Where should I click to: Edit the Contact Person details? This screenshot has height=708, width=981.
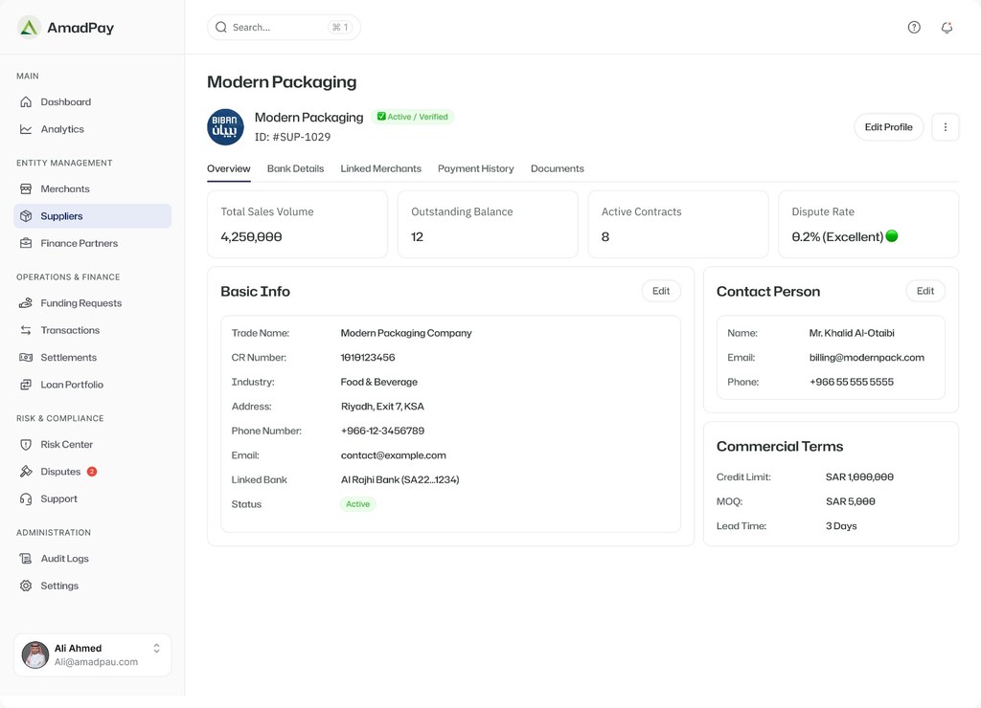click(924, 291)
